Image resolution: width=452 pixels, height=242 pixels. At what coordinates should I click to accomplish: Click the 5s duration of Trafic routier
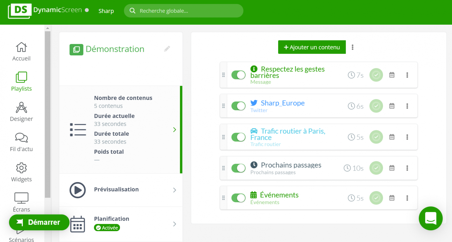356,137
